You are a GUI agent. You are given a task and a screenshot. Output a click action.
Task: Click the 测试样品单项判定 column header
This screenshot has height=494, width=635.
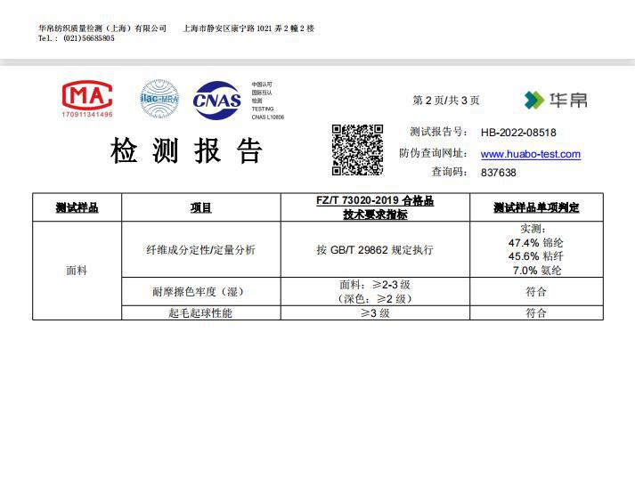(536, 207)
